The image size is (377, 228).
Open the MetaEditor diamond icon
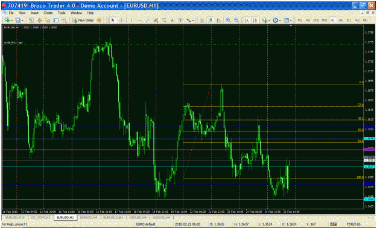(x=99, y=21)
